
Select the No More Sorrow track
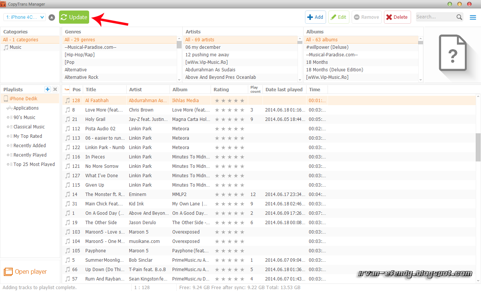pyautogui.click(x=269, y=166)
